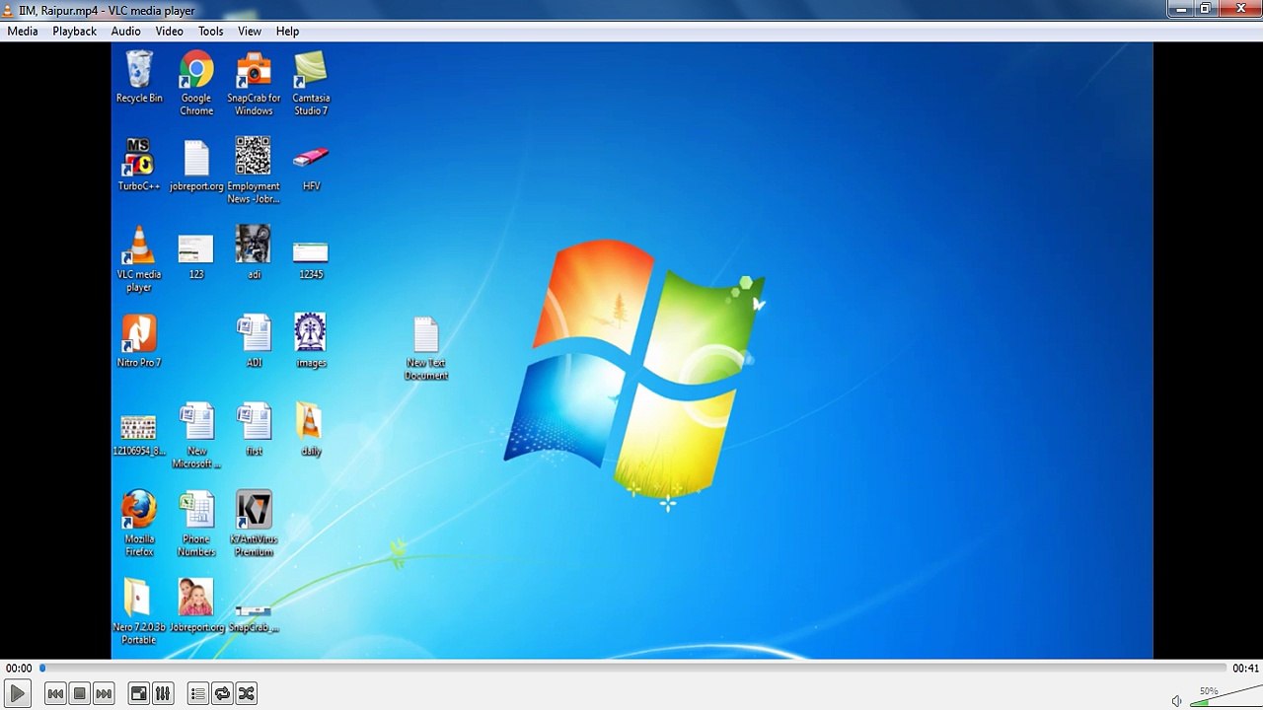Click the 'daily' VLC cone file icon

point(311,429)
